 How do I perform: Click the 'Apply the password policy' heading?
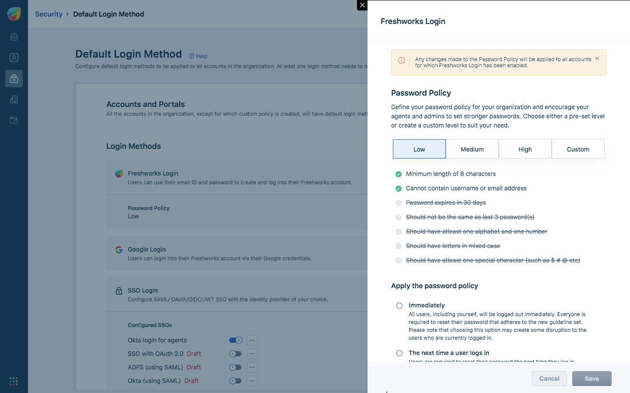click(x=434, y=286)
